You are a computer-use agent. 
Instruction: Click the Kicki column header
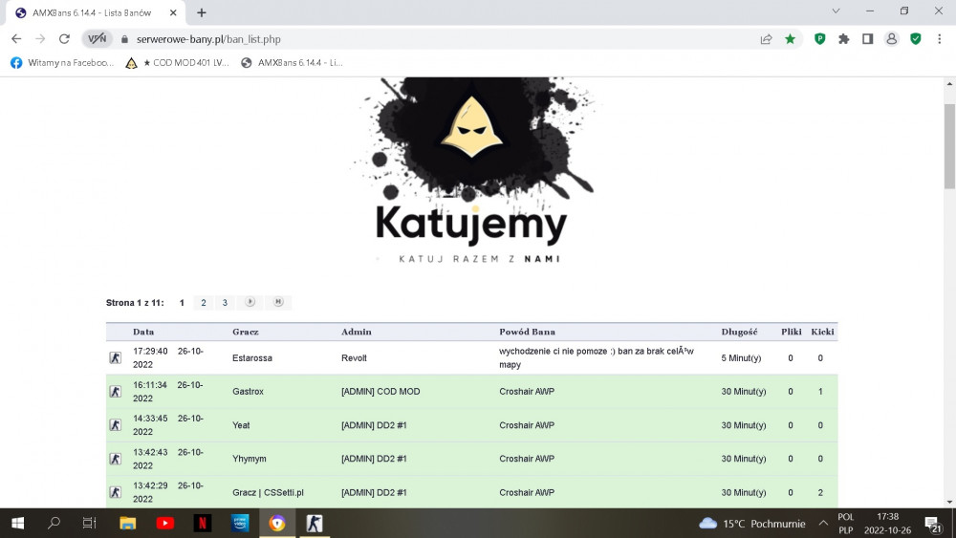pos(822,332)
